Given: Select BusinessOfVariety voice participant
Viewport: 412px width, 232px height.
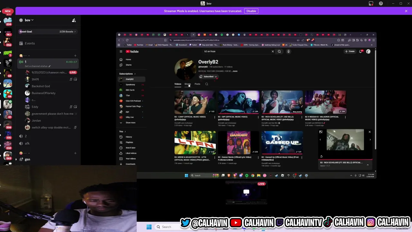Looking at the screenshot, I should 43,93.
